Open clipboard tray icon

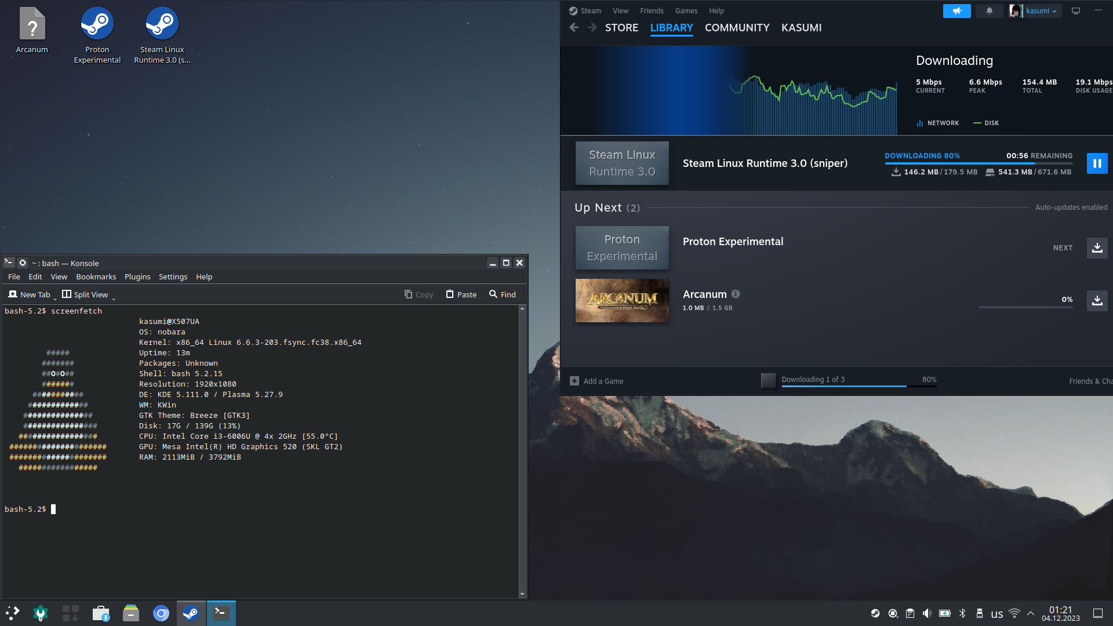click(x=910, y=613)
